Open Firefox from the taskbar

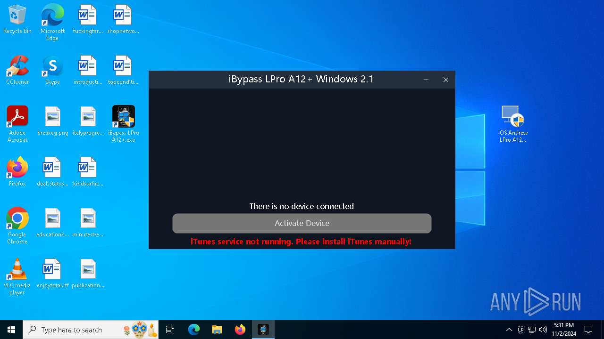[240, 330]
